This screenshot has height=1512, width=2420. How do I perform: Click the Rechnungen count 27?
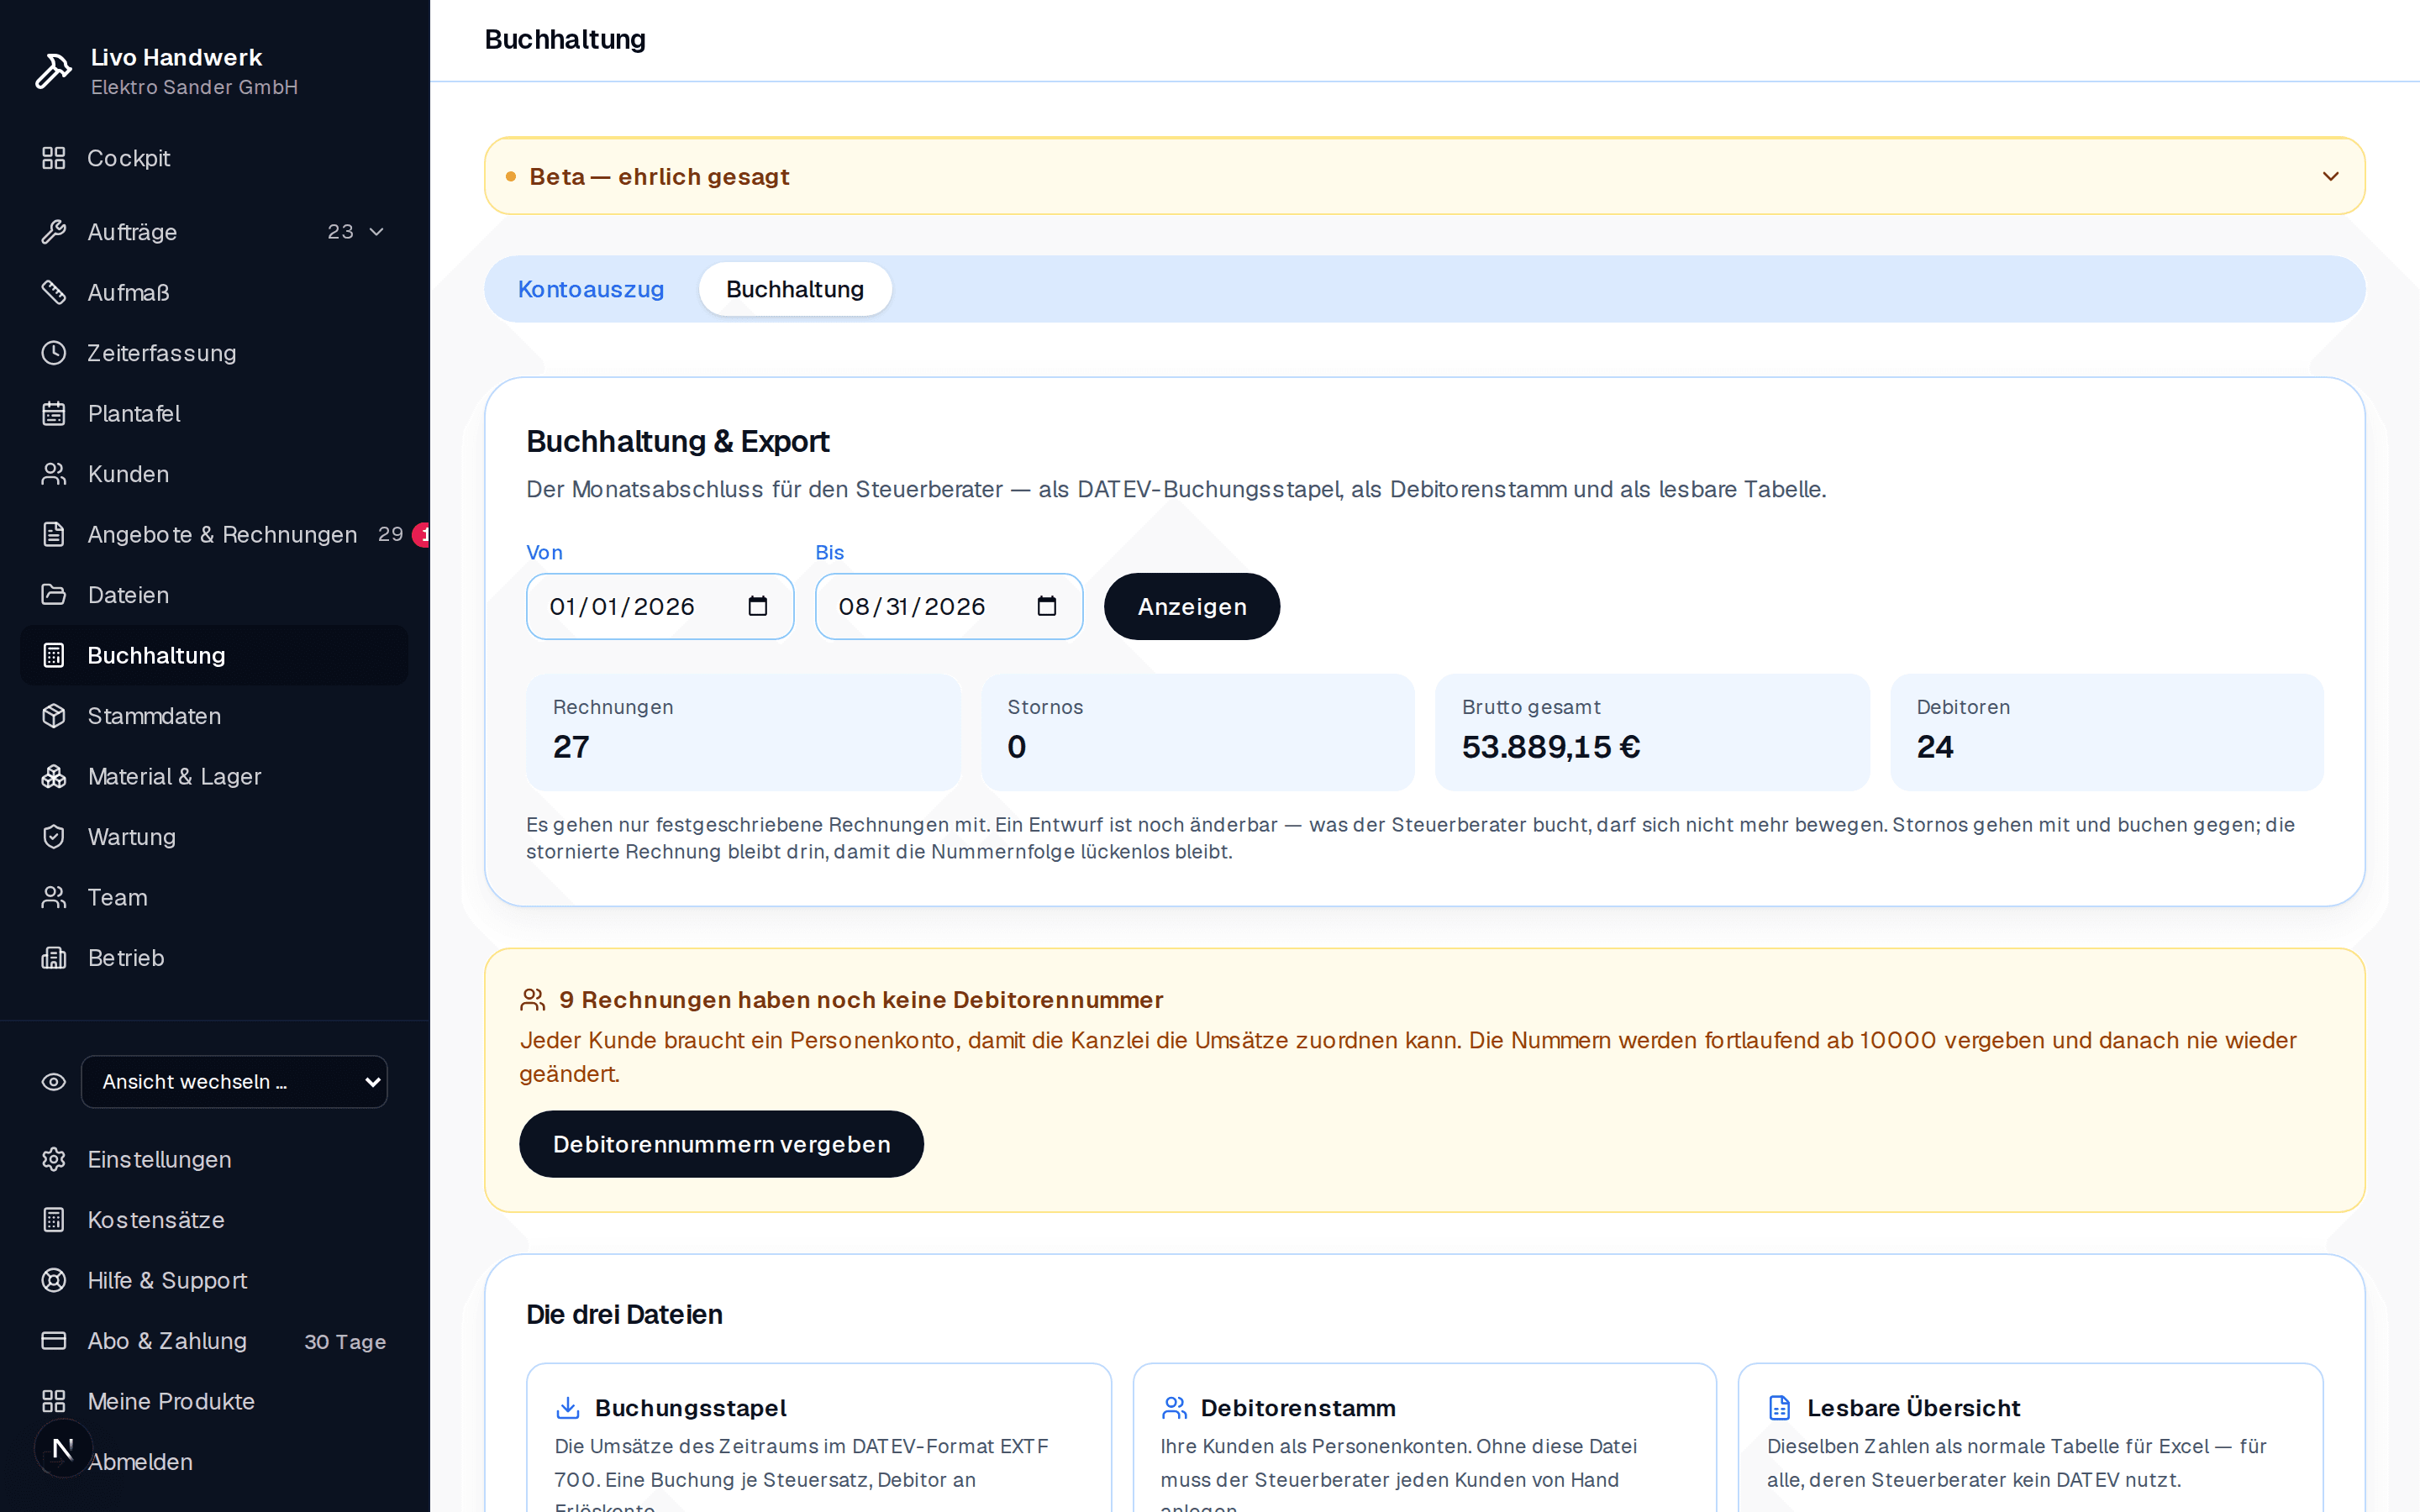[571, 747]
